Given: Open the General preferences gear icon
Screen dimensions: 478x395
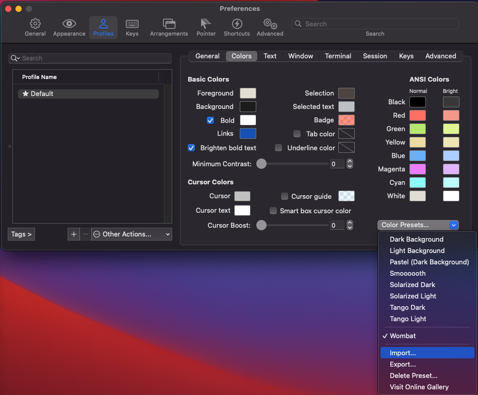Looking at the screenshot, I should point(35,24).
